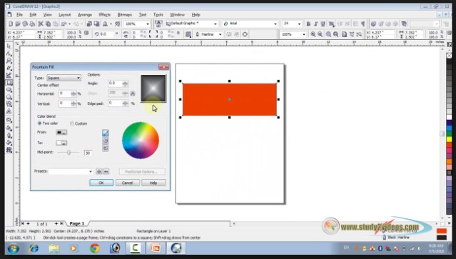Click the Convert to Curves circle icon

(x=245, y=34)
